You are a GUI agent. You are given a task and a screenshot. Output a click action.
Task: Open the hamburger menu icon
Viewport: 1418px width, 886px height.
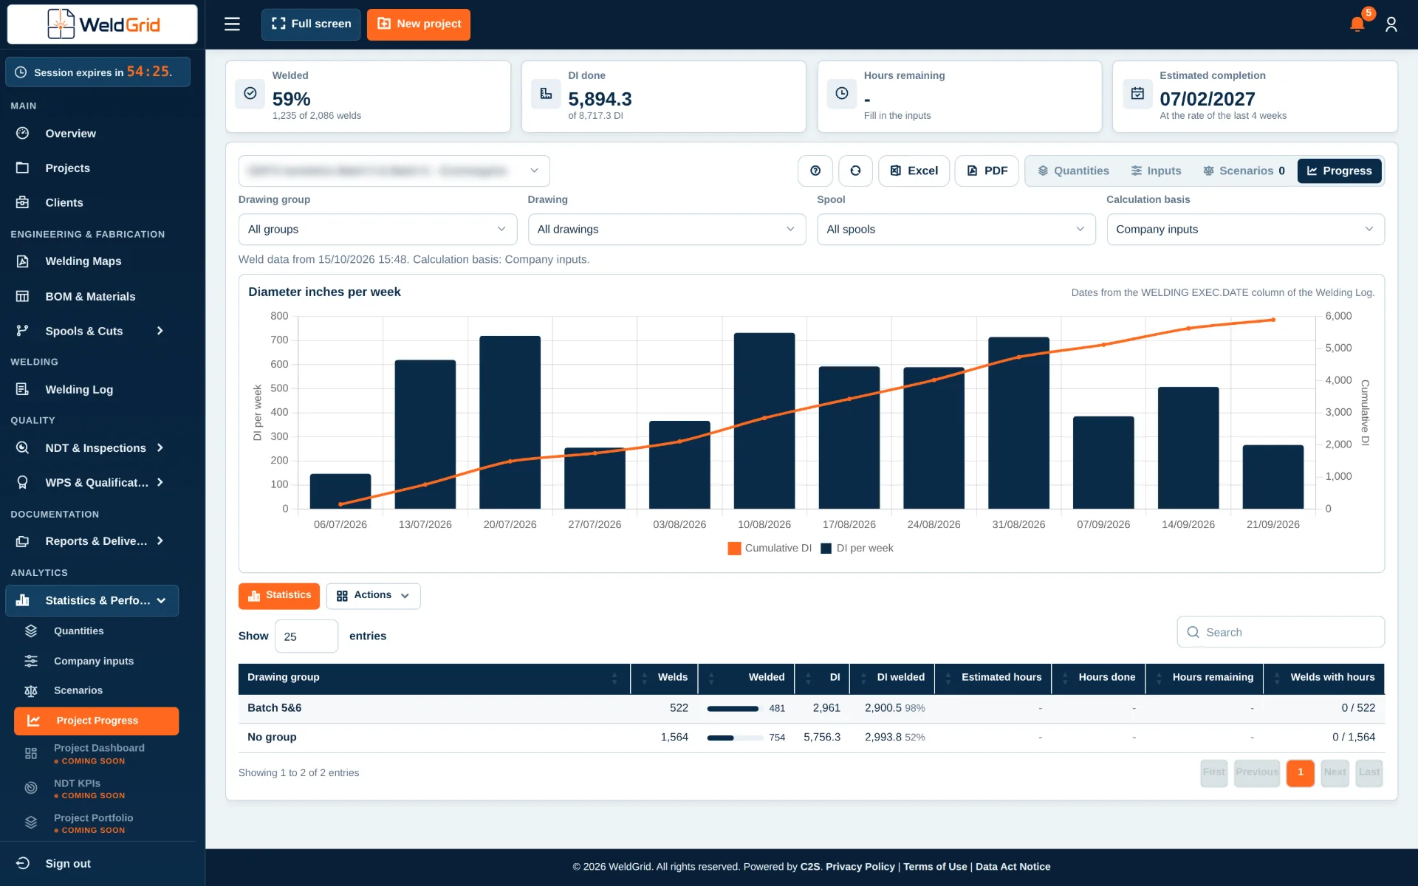232,24
